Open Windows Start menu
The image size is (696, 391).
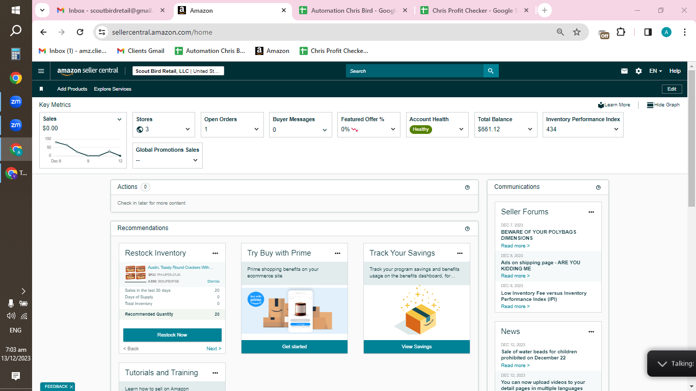point(16,10)
